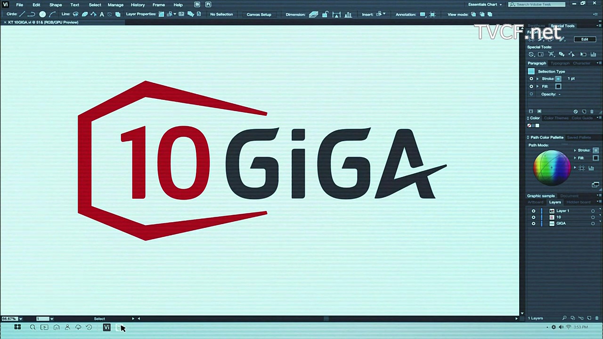Toggle visibility of the GIGA layer
This screenshot has height=339, width=603.
pyautogui.click(x=533, y=223)
